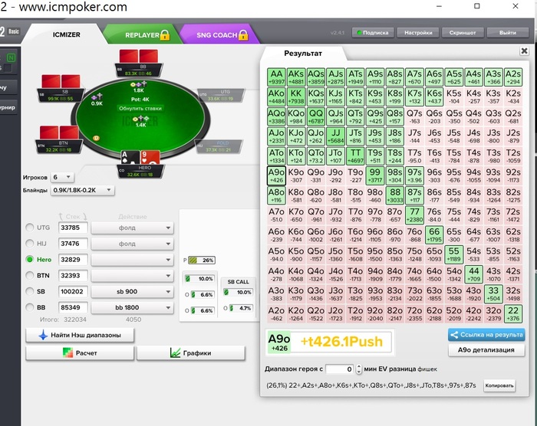Select the Hero radio button

tap(30, 260)
